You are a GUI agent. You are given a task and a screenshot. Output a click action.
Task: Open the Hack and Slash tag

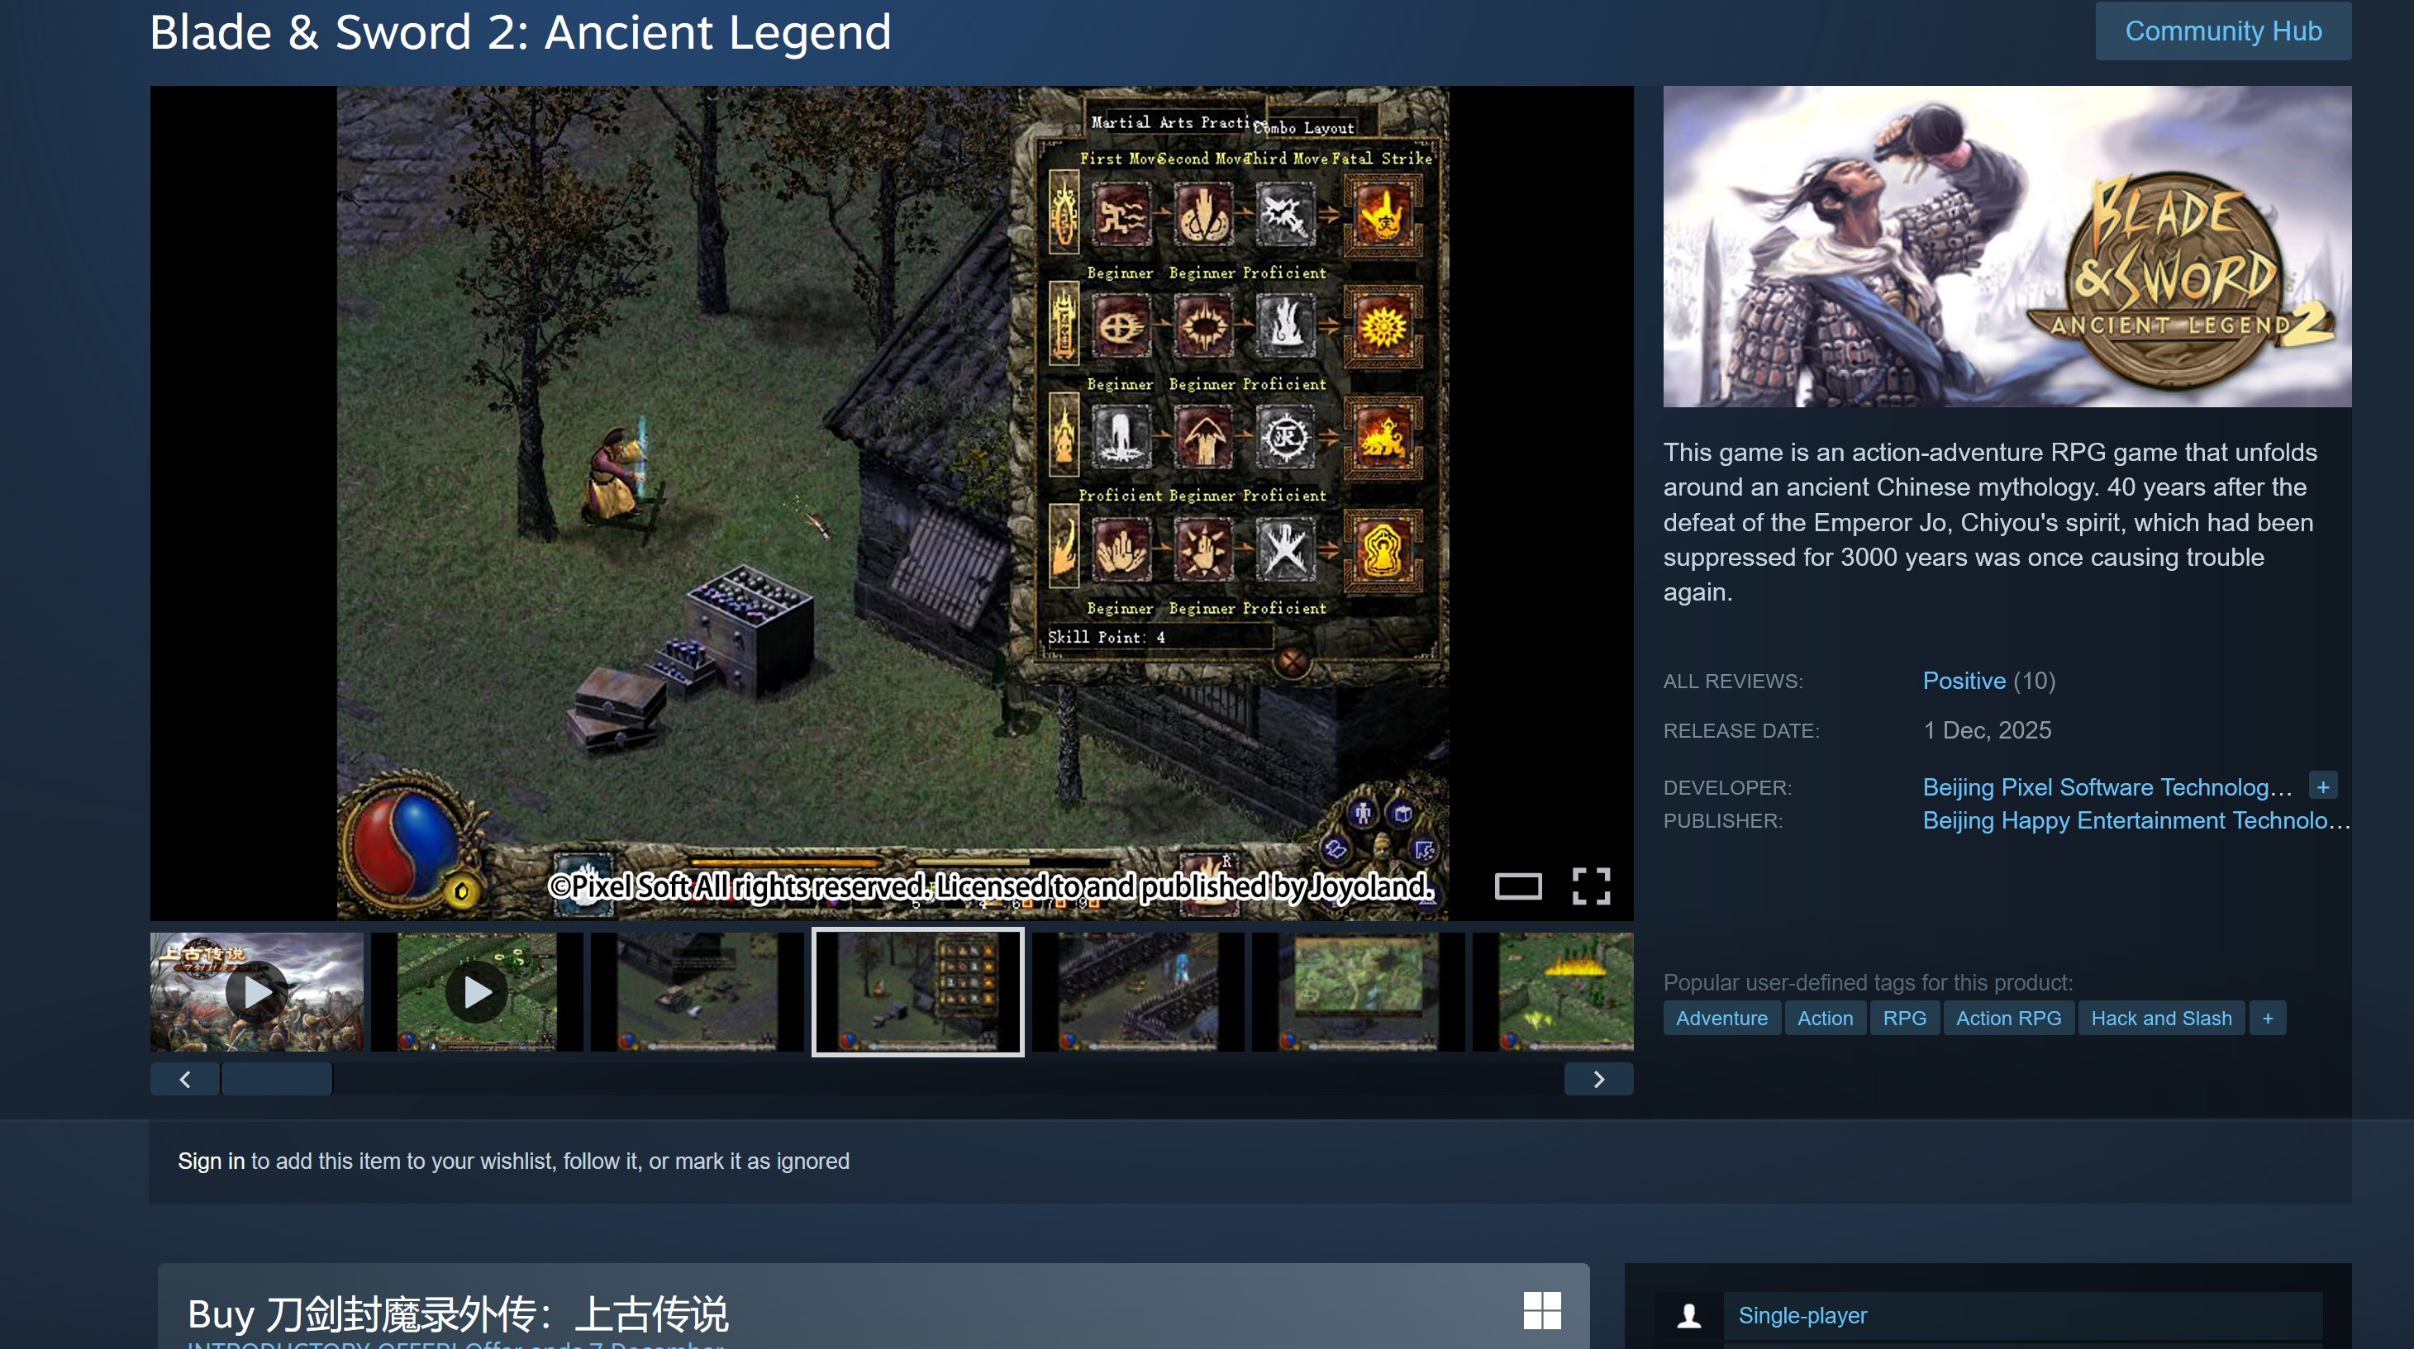(2160, 1019)
